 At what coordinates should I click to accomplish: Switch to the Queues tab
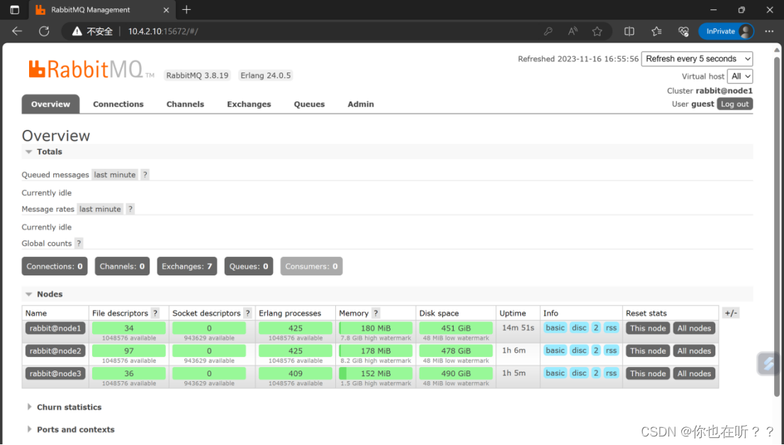309,104
